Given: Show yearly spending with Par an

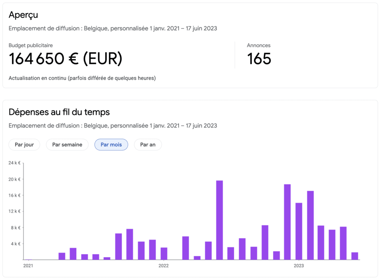Looking at the screenshot, I should (148, 145).
